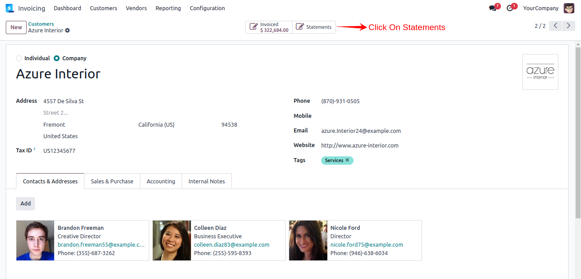Open the user avatar menu
This screenshot has height=279, width=581.
click(569, 8)
